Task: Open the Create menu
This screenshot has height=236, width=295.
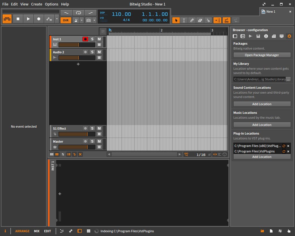Action: point(37,4)
